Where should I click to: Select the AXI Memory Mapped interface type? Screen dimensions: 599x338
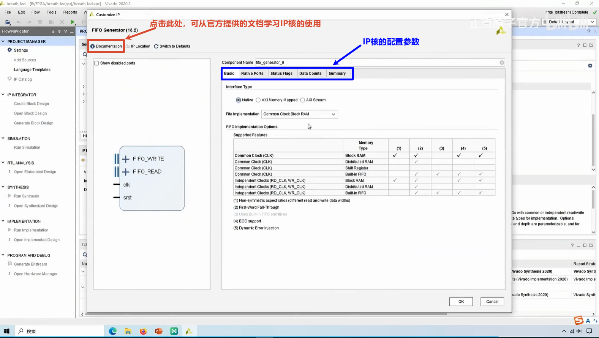258,100
